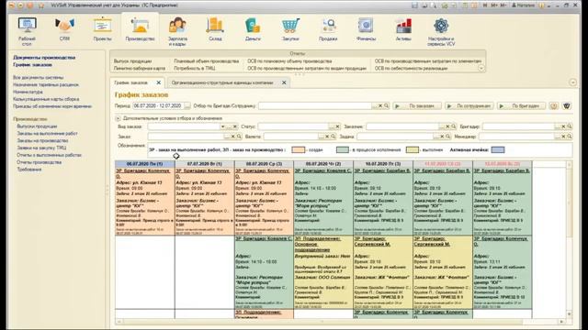Click the 'в процессе исполнения' green swatch
Screen dimensions: 588x330
coord(343,149)
